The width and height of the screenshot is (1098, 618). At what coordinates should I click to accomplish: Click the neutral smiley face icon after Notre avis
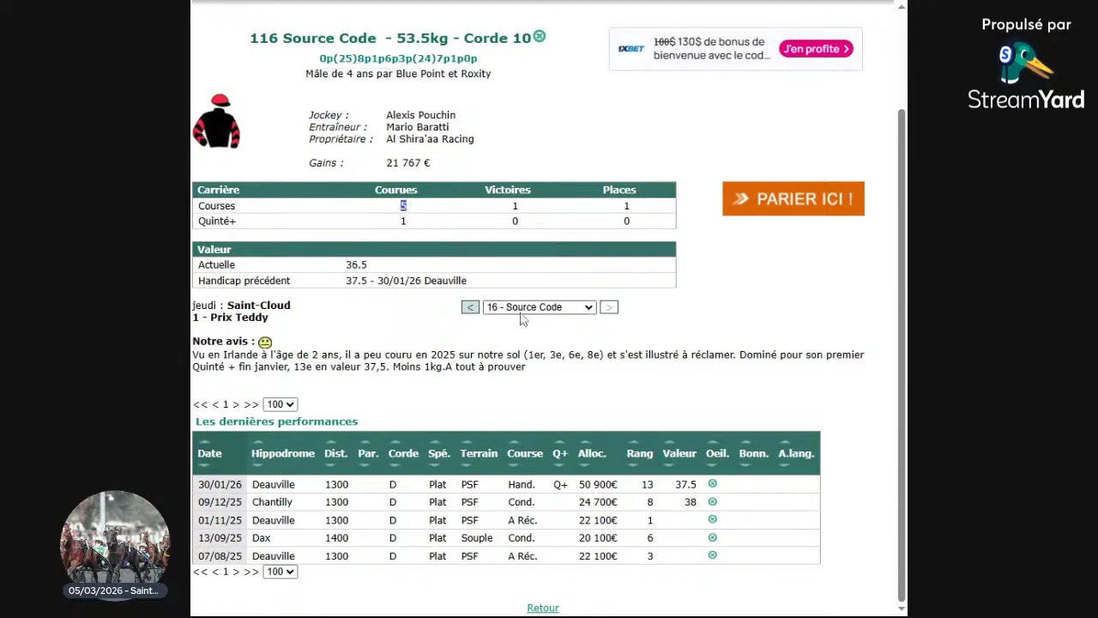coord(265,342)
